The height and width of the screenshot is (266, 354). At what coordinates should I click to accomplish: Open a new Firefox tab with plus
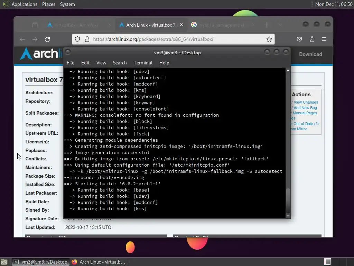(267, 25)
